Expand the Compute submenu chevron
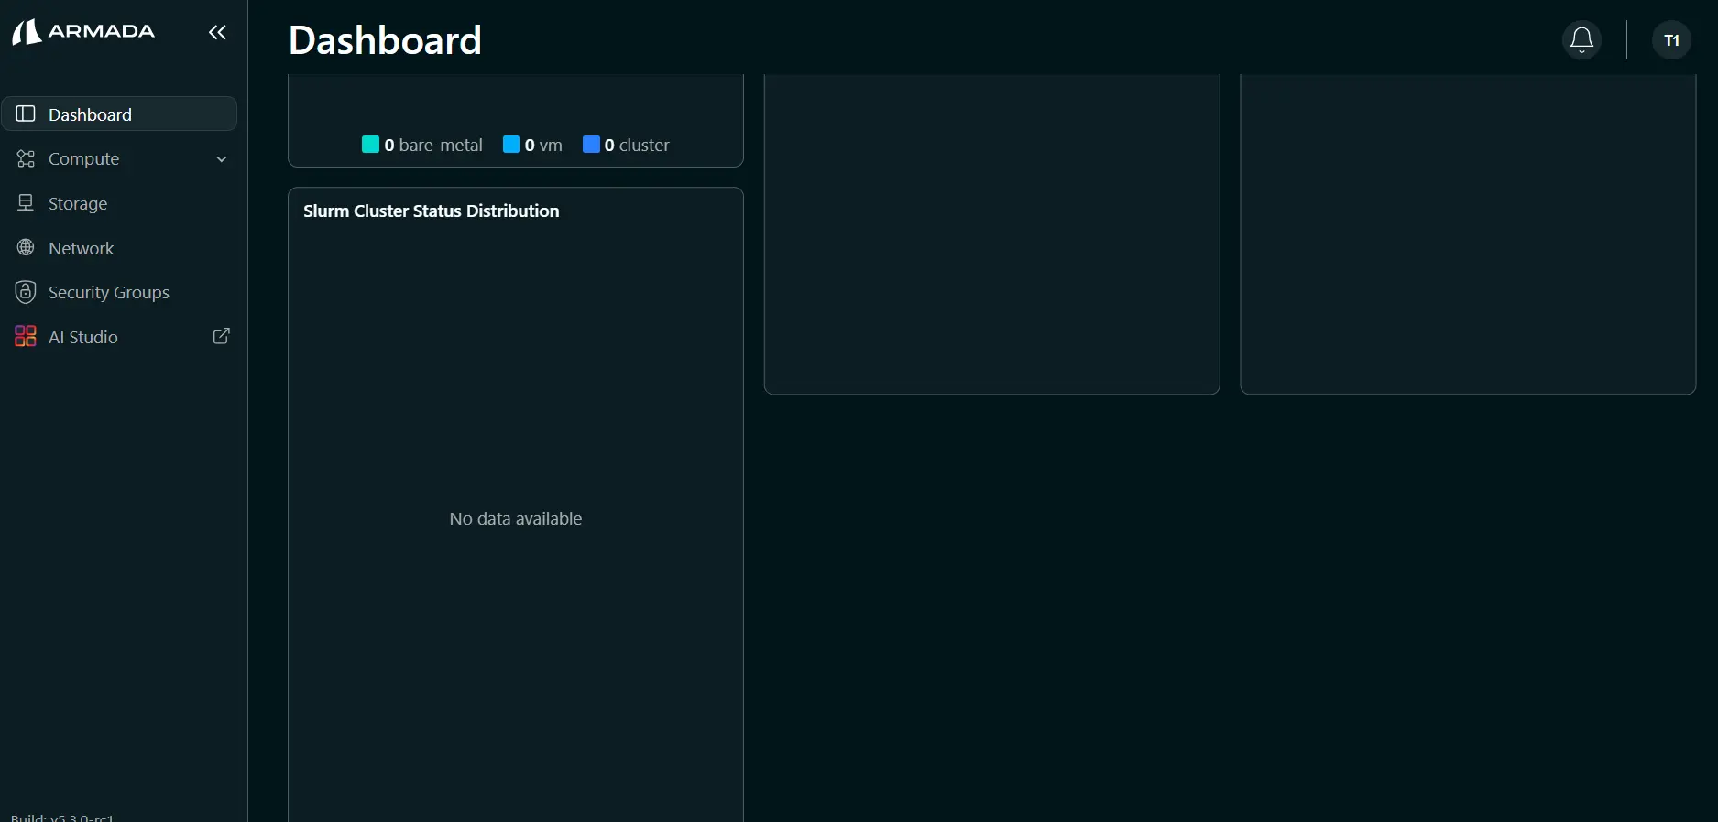Screen dimensions: 1718x822 tap(221, 159)
